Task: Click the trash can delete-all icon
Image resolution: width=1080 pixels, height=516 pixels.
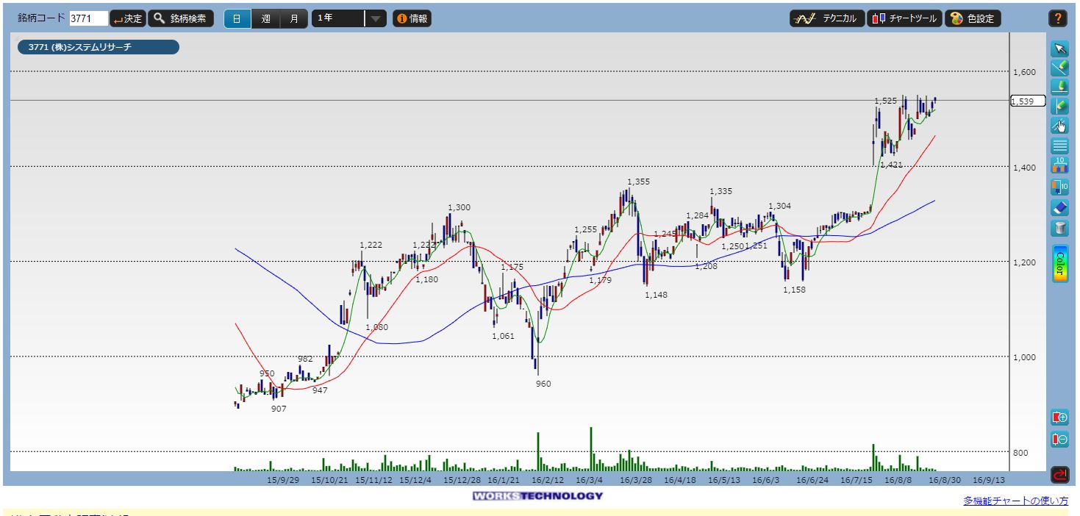Action: (x=1059, y=228)
